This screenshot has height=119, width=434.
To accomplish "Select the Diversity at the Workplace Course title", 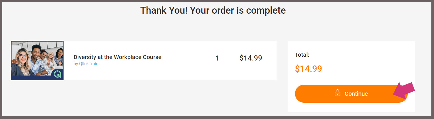I will [x=117, y=57].
